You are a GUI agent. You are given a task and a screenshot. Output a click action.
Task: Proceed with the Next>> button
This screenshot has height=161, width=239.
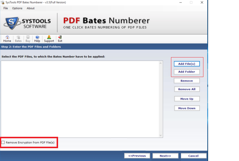[165, 156]
